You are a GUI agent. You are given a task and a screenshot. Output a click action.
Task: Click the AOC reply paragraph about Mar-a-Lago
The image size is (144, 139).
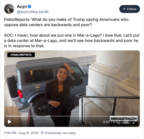pyautogui.click(x=72, y=40)
